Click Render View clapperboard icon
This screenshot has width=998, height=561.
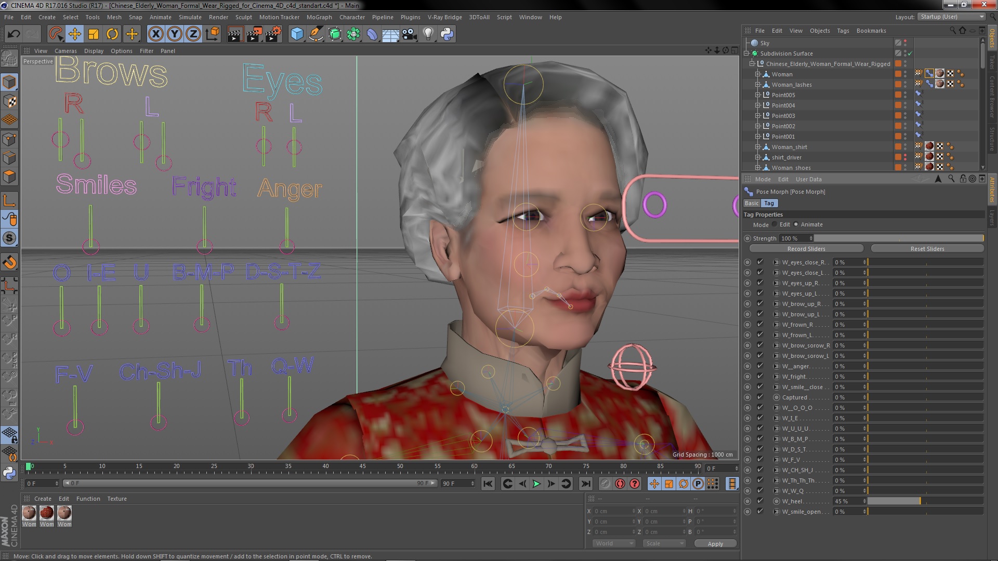point(235,34)
